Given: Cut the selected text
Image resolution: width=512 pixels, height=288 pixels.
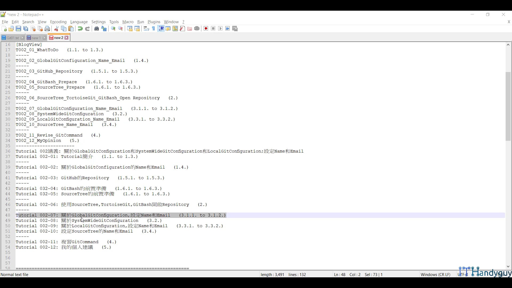Looking at the screenshot, I should pyautogui.click(x=56, y=29).
